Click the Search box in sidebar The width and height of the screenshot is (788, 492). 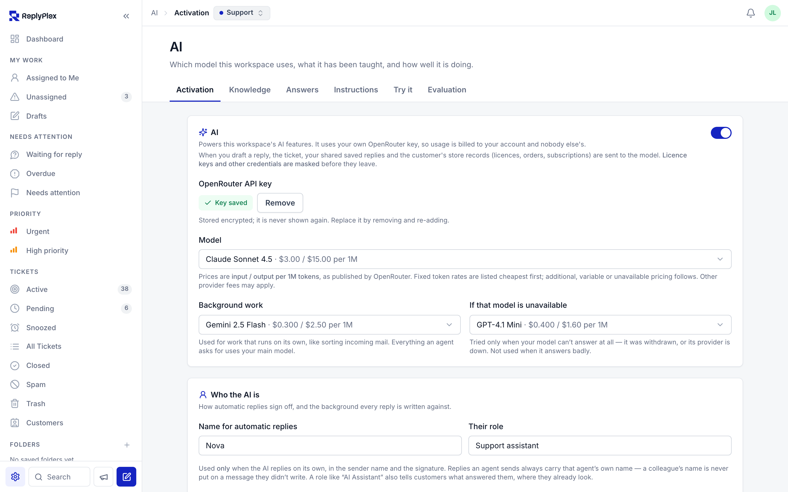59,477
